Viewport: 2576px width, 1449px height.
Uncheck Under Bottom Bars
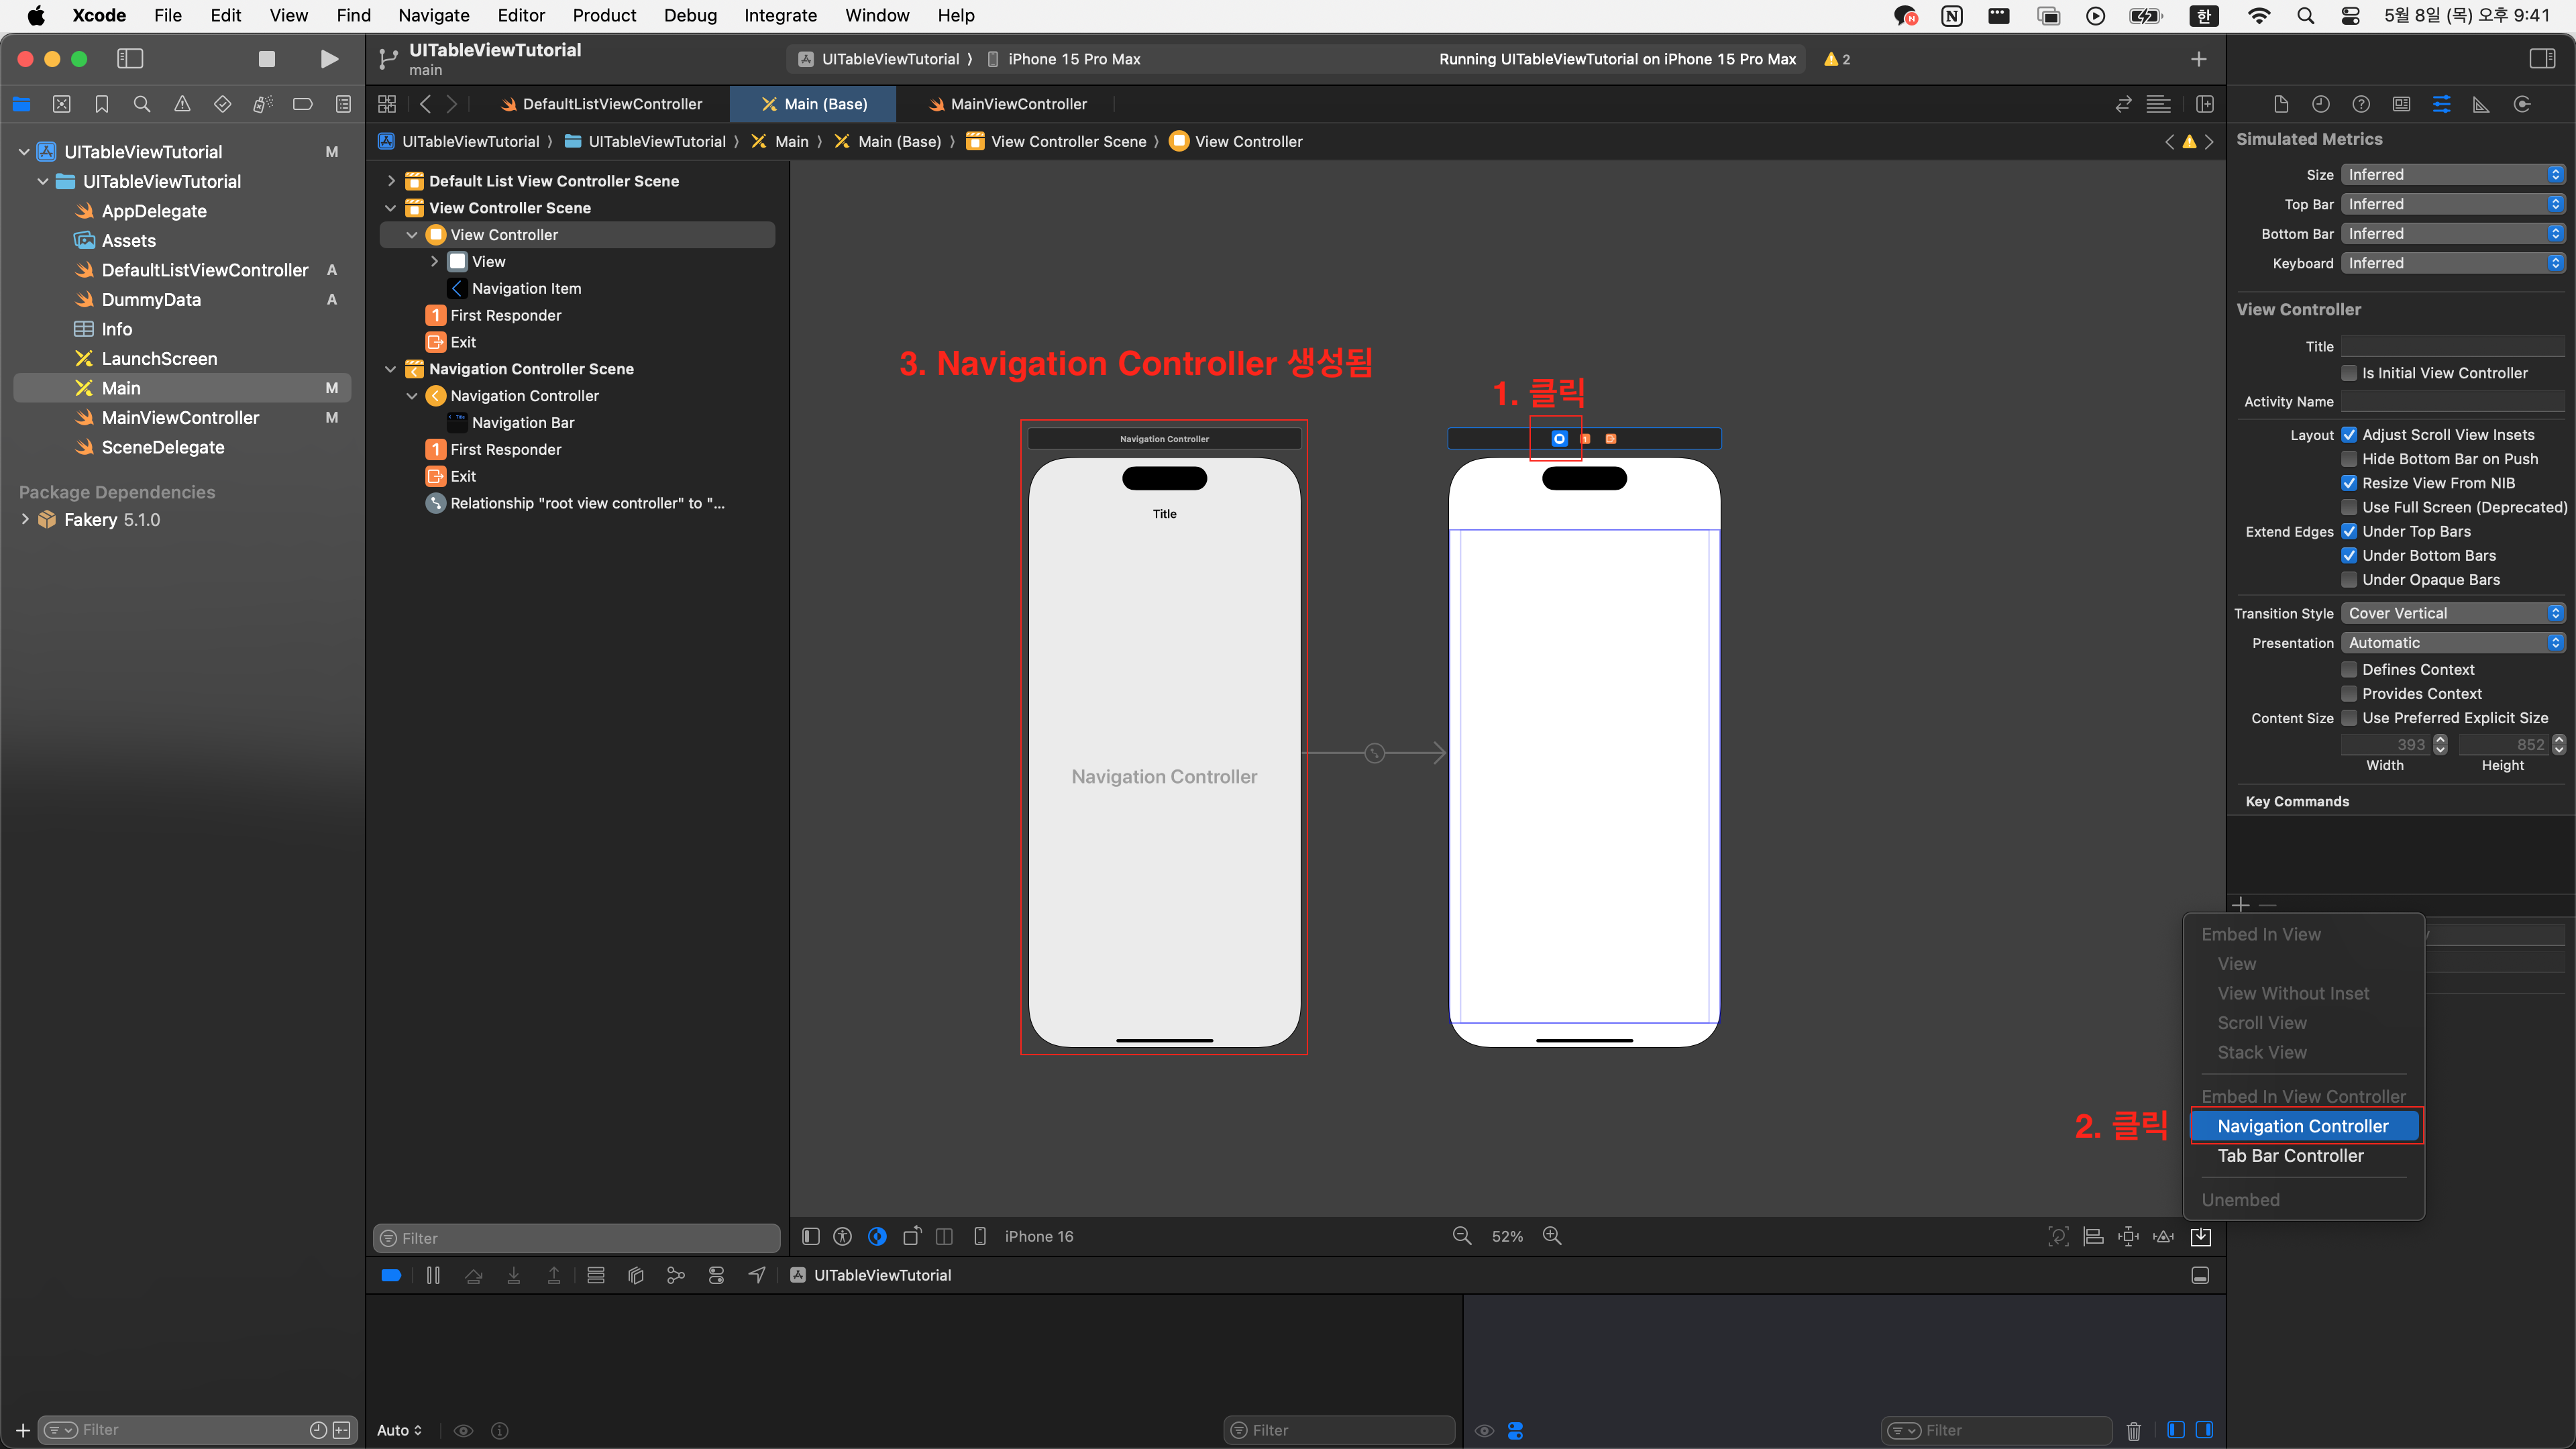coord(2349,556)
